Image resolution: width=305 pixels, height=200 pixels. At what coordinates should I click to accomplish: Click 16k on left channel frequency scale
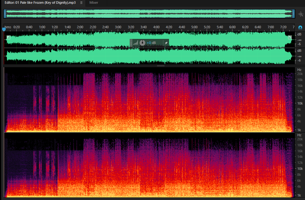point(300,86)
